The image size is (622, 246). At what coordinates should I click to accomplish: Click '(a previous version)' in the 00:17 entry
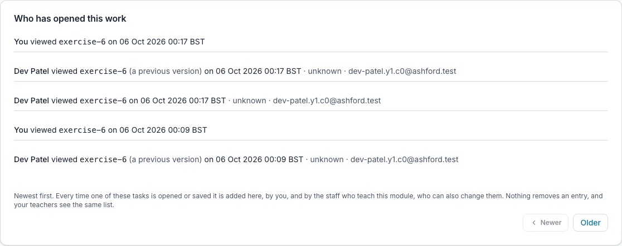[x=166, y=71]
